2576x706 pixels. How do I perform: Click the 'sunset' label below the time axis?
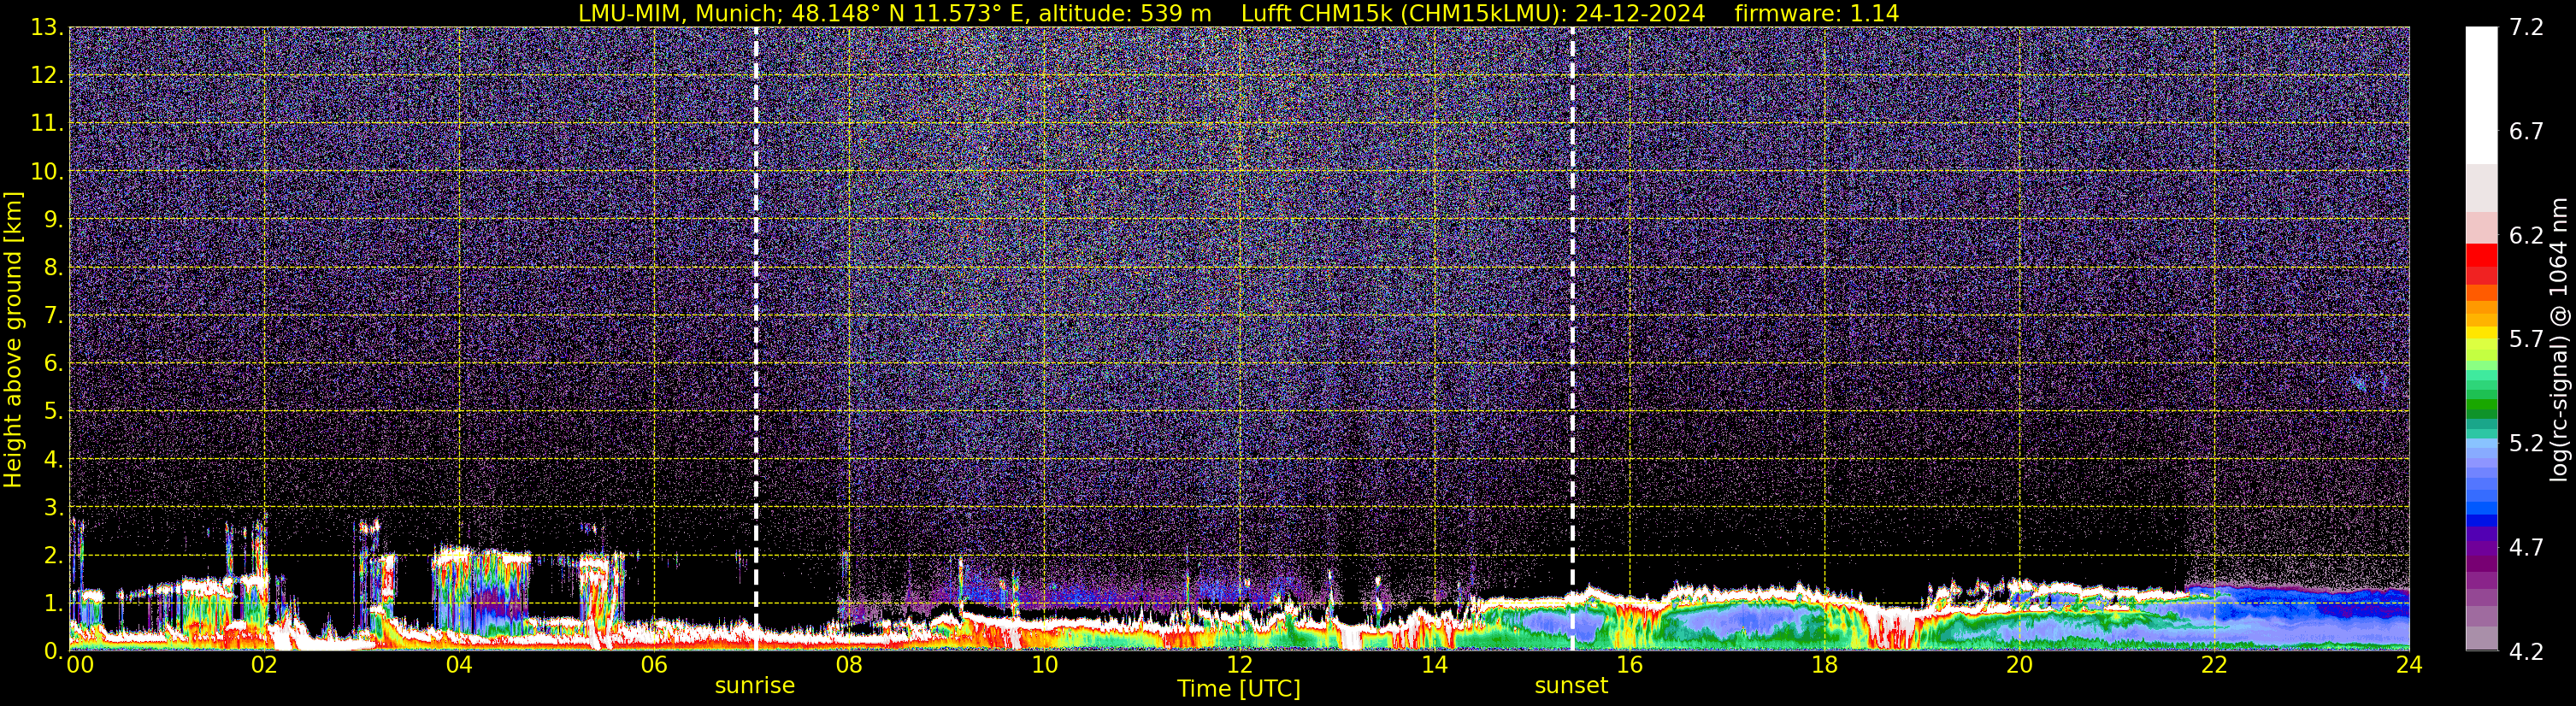pyautogui.click(x=1571, y=686)
